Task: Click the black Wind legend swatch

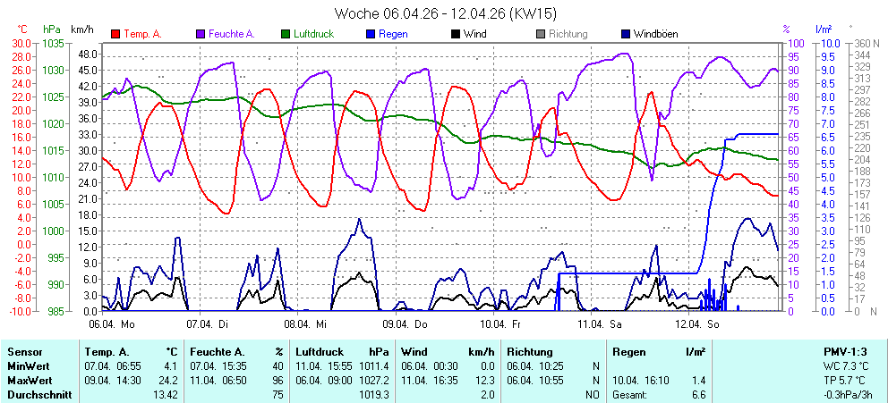Action: tap(456, 35)
